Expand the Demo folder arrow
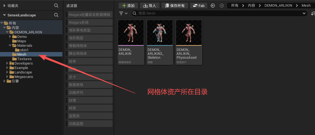 [x=10, y=36]
